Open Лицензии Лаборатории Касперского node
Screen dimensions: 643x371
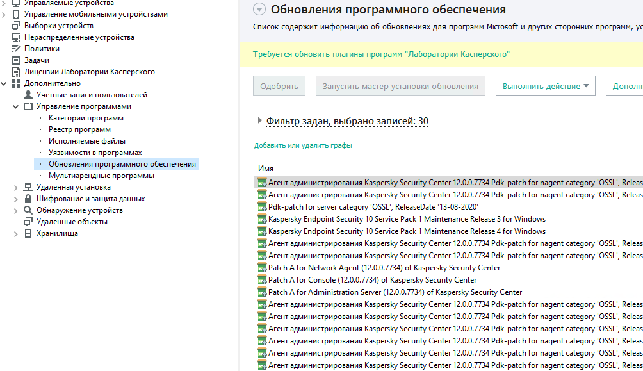(x=90, y=71)
